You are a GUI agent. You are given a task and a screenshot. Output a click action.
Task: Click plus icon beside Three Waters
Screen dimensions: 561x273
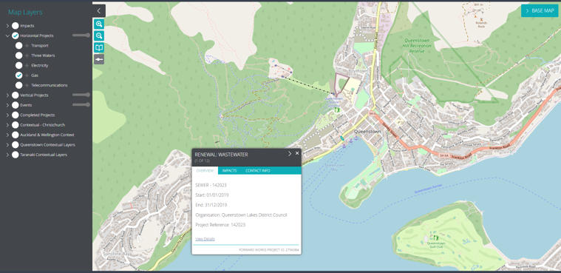click(x=27, y=55)
